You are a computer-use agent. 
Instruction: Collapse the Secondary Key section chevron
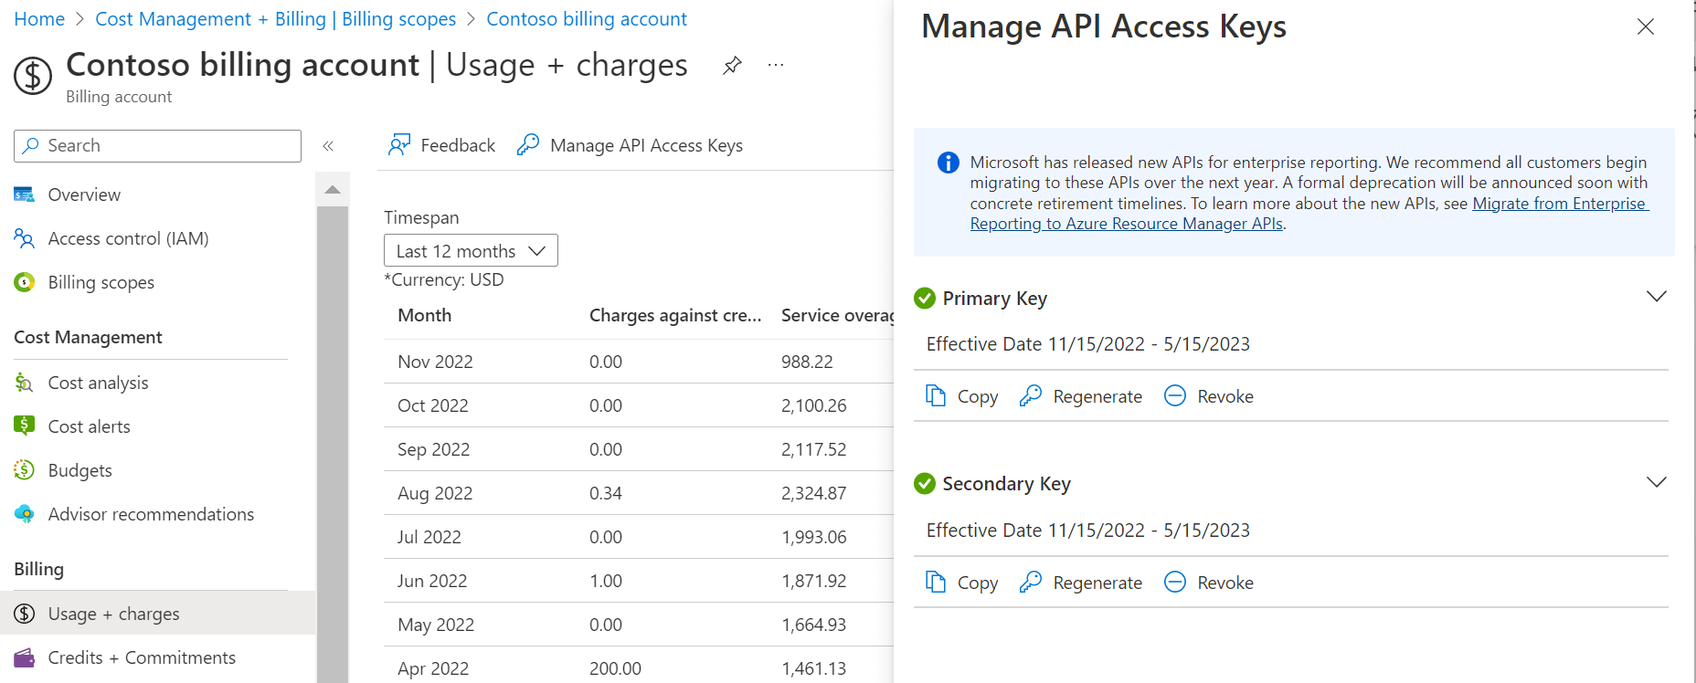click(1656, 482)
